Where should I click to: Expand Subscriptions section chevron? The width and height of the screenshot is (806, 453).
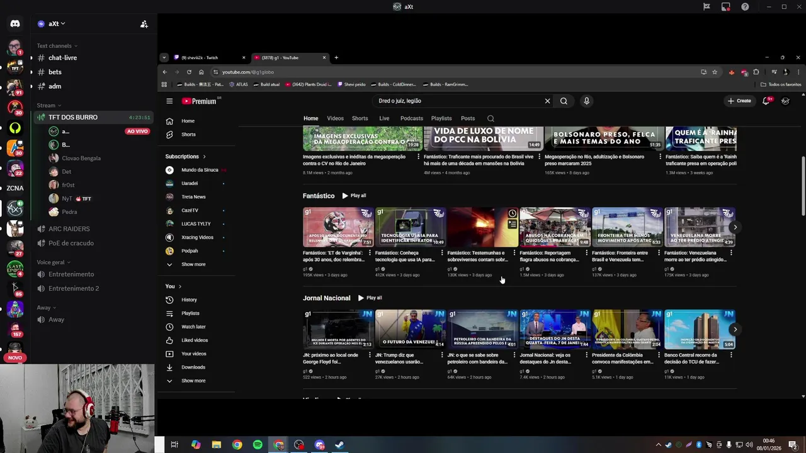(x=204, y=156)
